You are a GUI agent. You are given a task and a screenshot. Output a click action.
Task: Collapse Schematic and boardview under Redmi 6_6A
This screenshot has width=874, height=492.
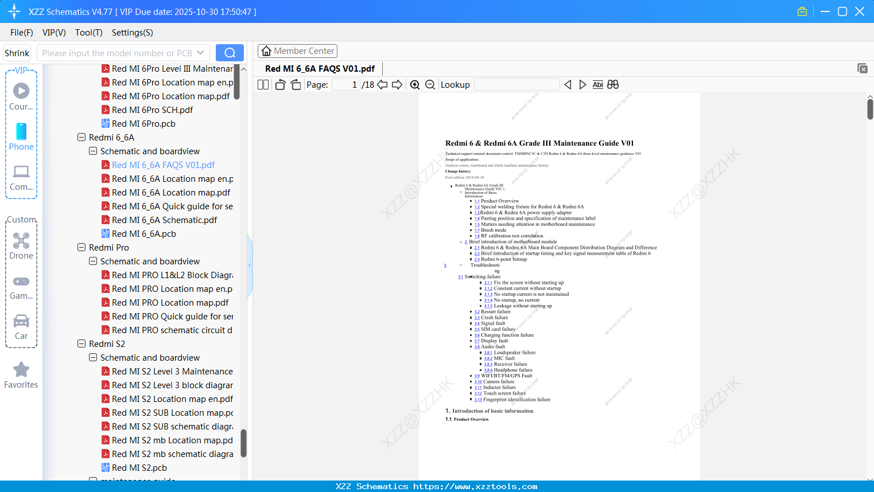coord(93,151)
